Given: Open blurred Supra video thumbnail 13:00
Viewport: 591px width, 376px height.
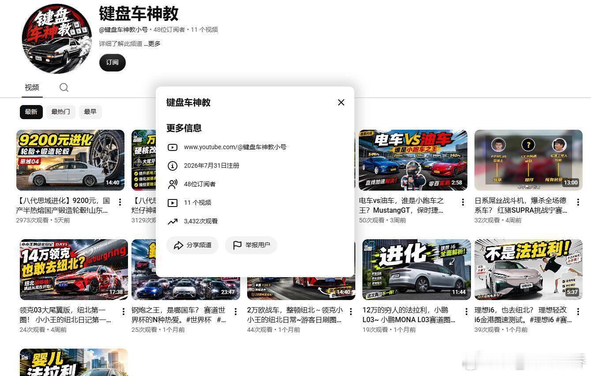Looking at the screenshot, I should click(528, 160).
